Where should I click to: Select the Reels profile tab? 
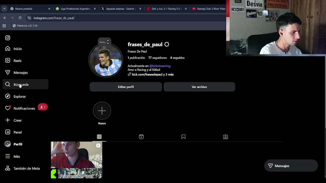coord(141,137)
